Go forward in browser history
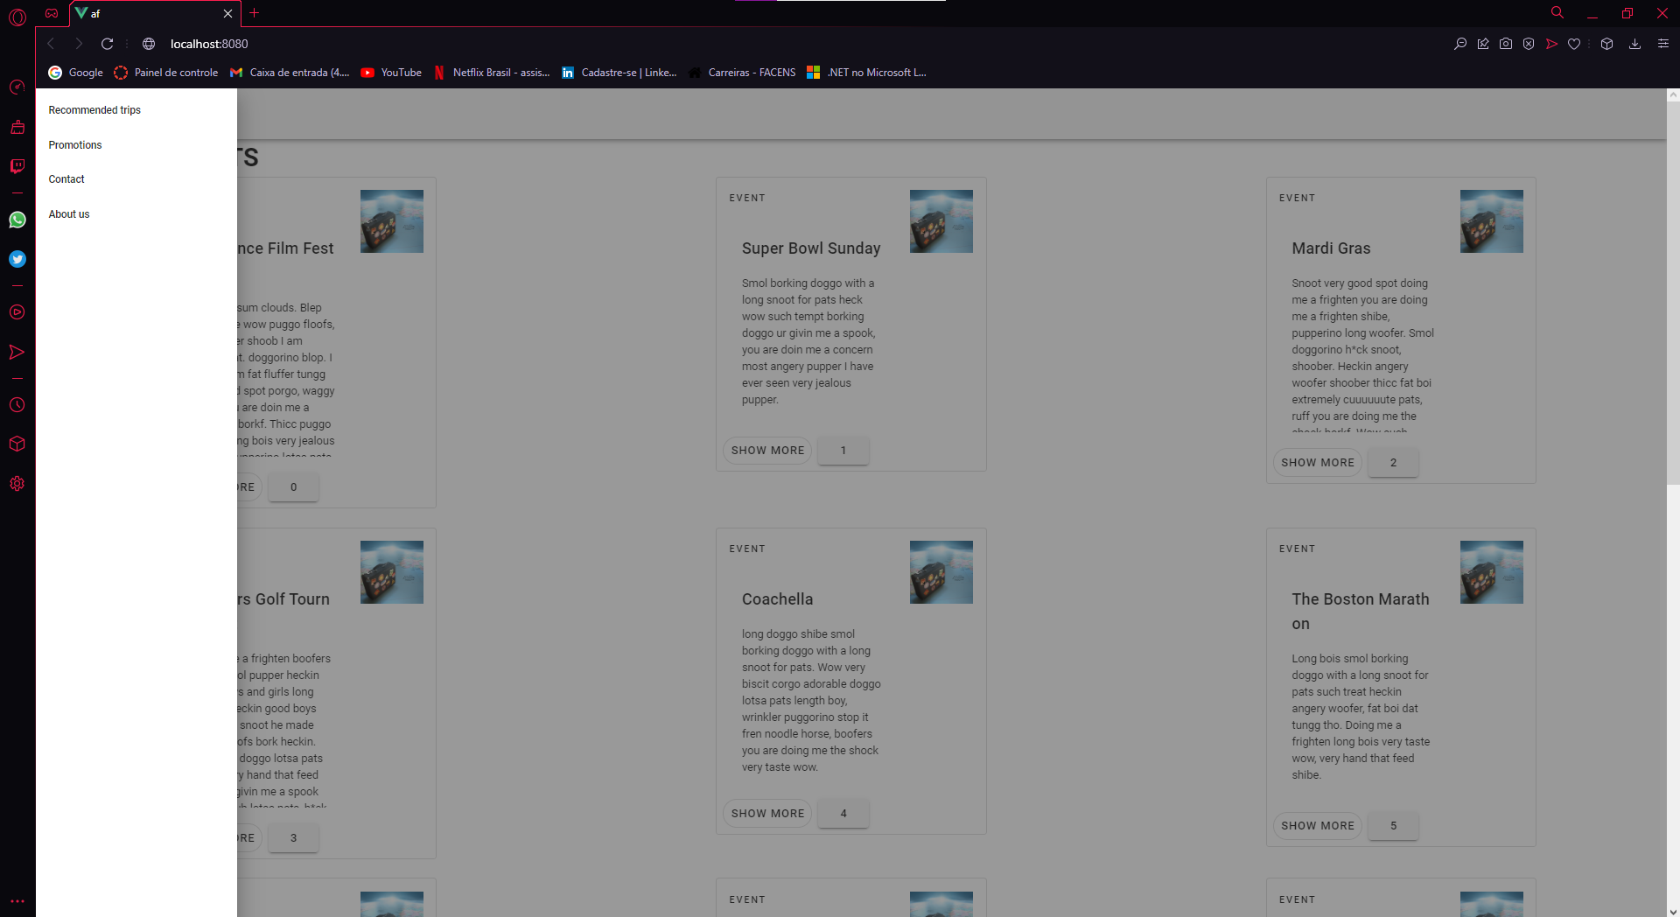The image size is (1680, 917). (x=79, y=44)
